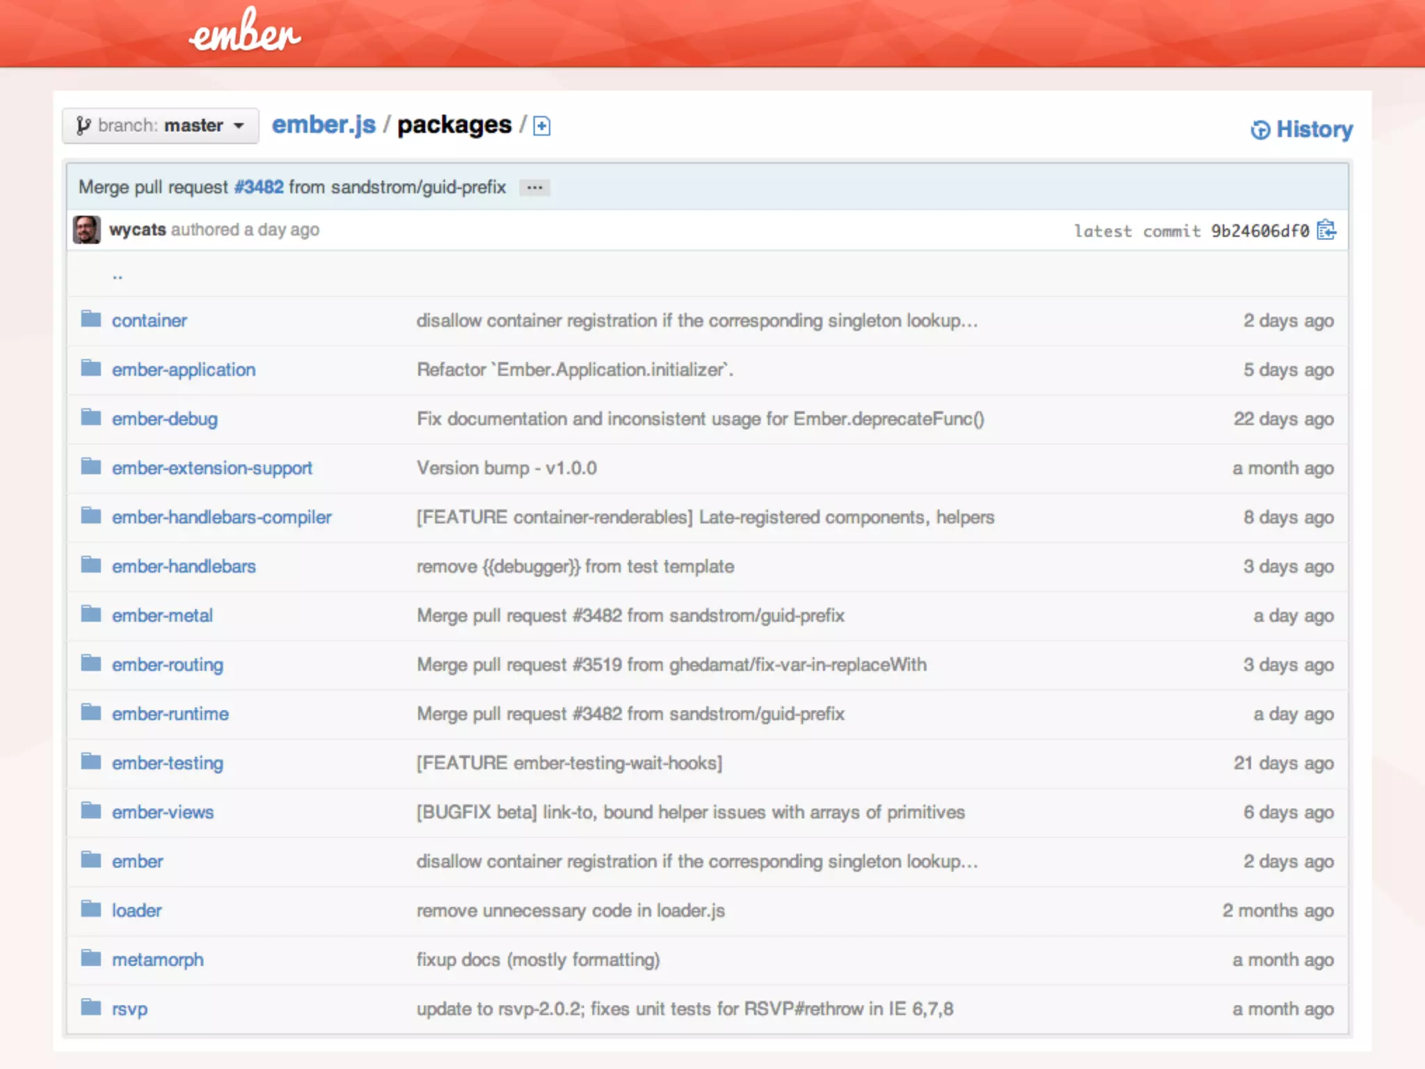Click the ember logo in header
This screenshot has height=1069, width=1425.
coord(245,33)
